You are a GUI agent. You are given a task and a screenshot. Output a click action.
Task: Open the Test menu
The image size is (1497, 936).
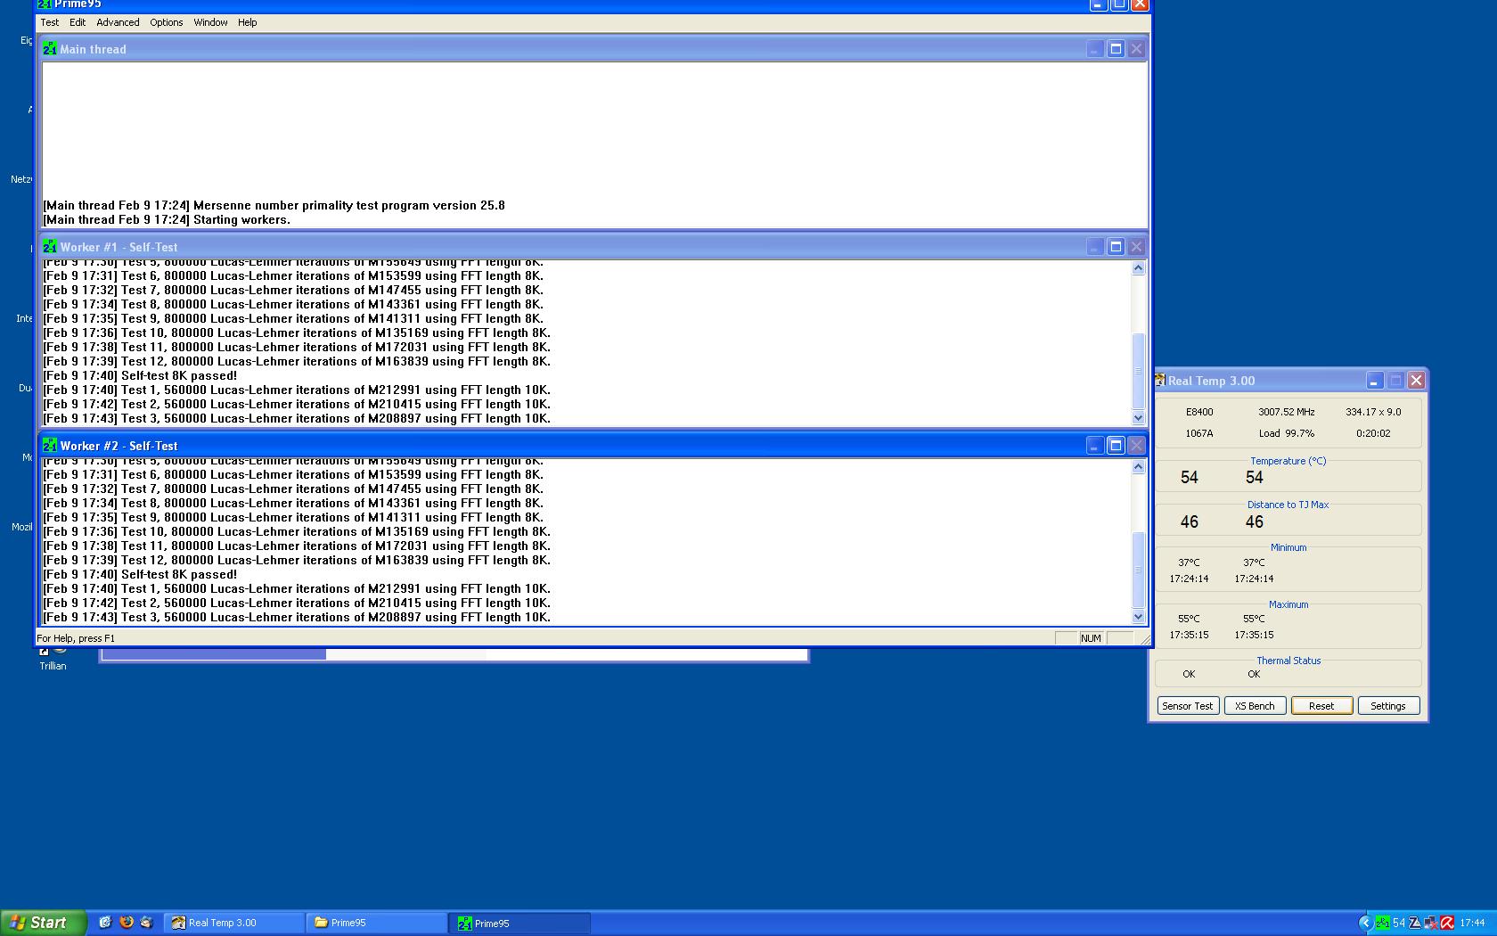point(50,22)
